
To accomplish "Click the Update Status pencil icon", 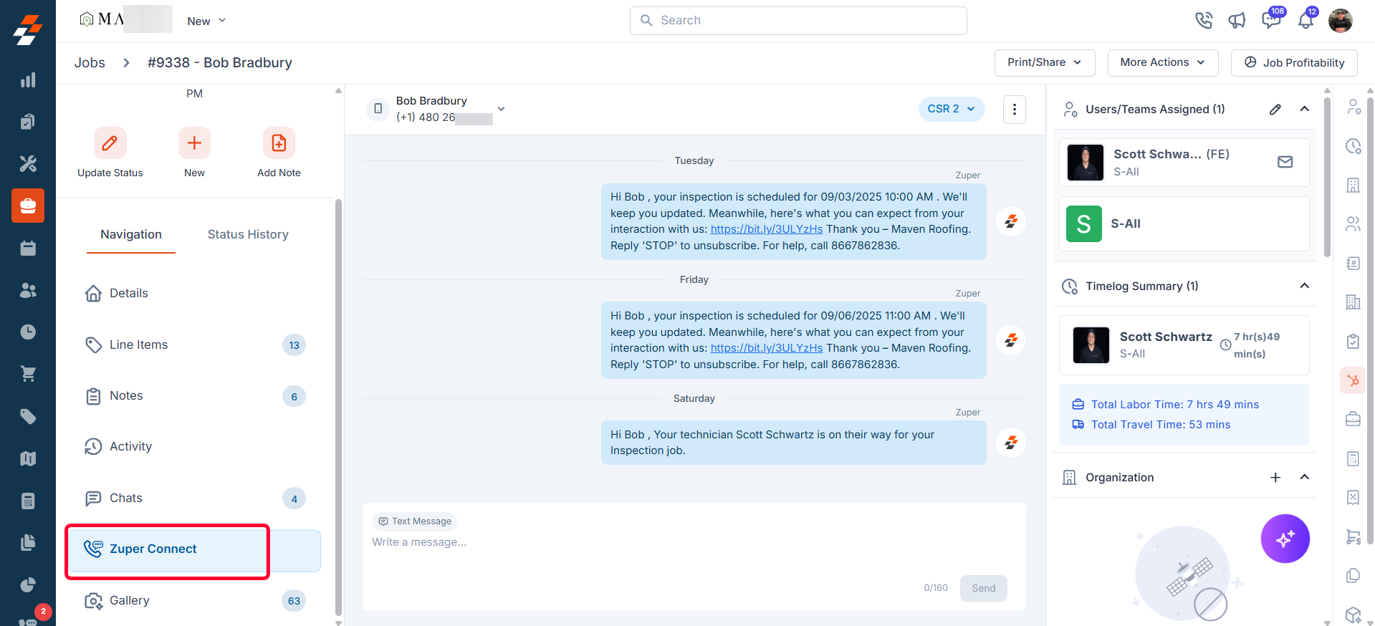I will tap(110, 143).
